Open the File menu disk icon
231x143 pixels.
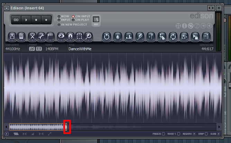(12, 37)
